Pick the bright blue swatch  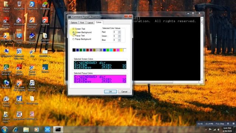pos(104,50)
